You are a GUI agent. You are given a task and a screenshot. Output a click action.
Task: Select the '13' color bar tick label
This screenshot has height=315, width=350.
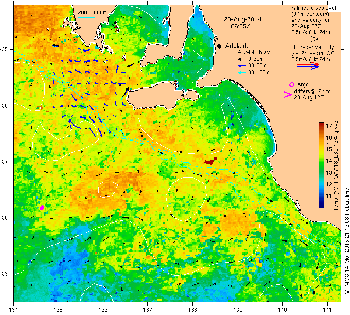click(x=329, y=172)
